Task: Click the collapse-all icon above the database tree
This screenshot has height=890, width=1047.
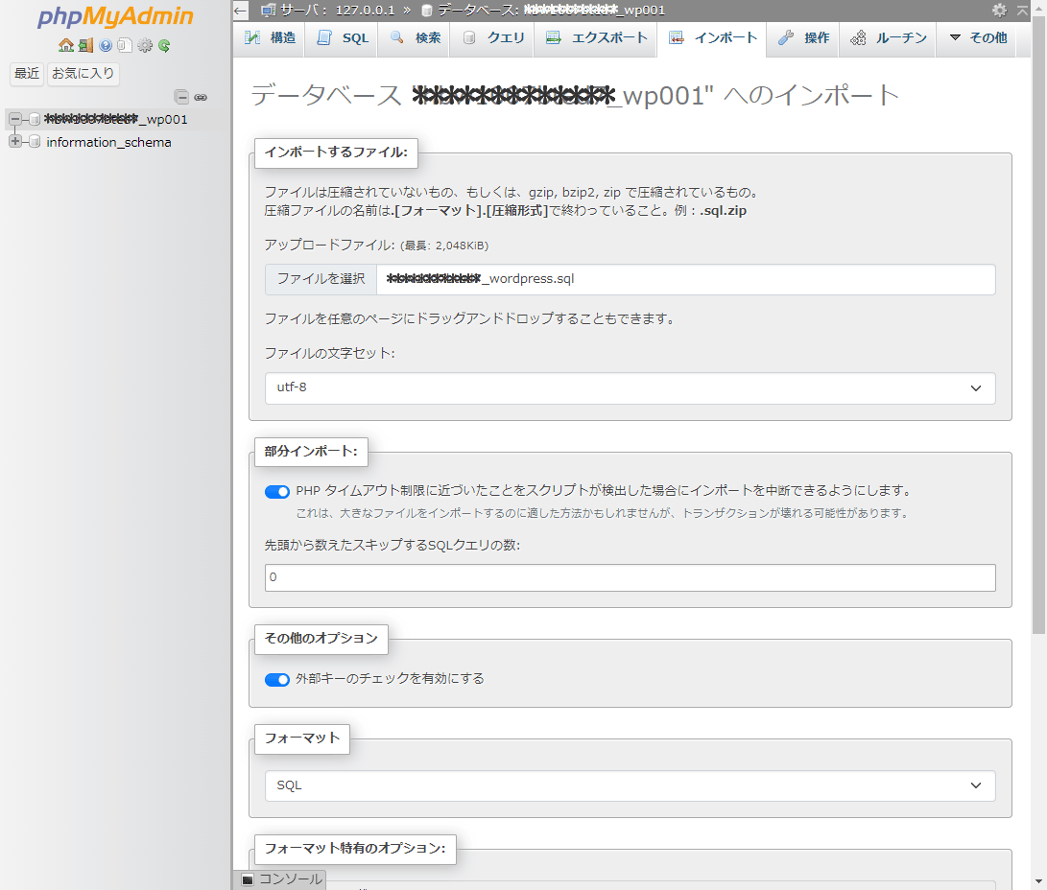Action: point(181,97)
